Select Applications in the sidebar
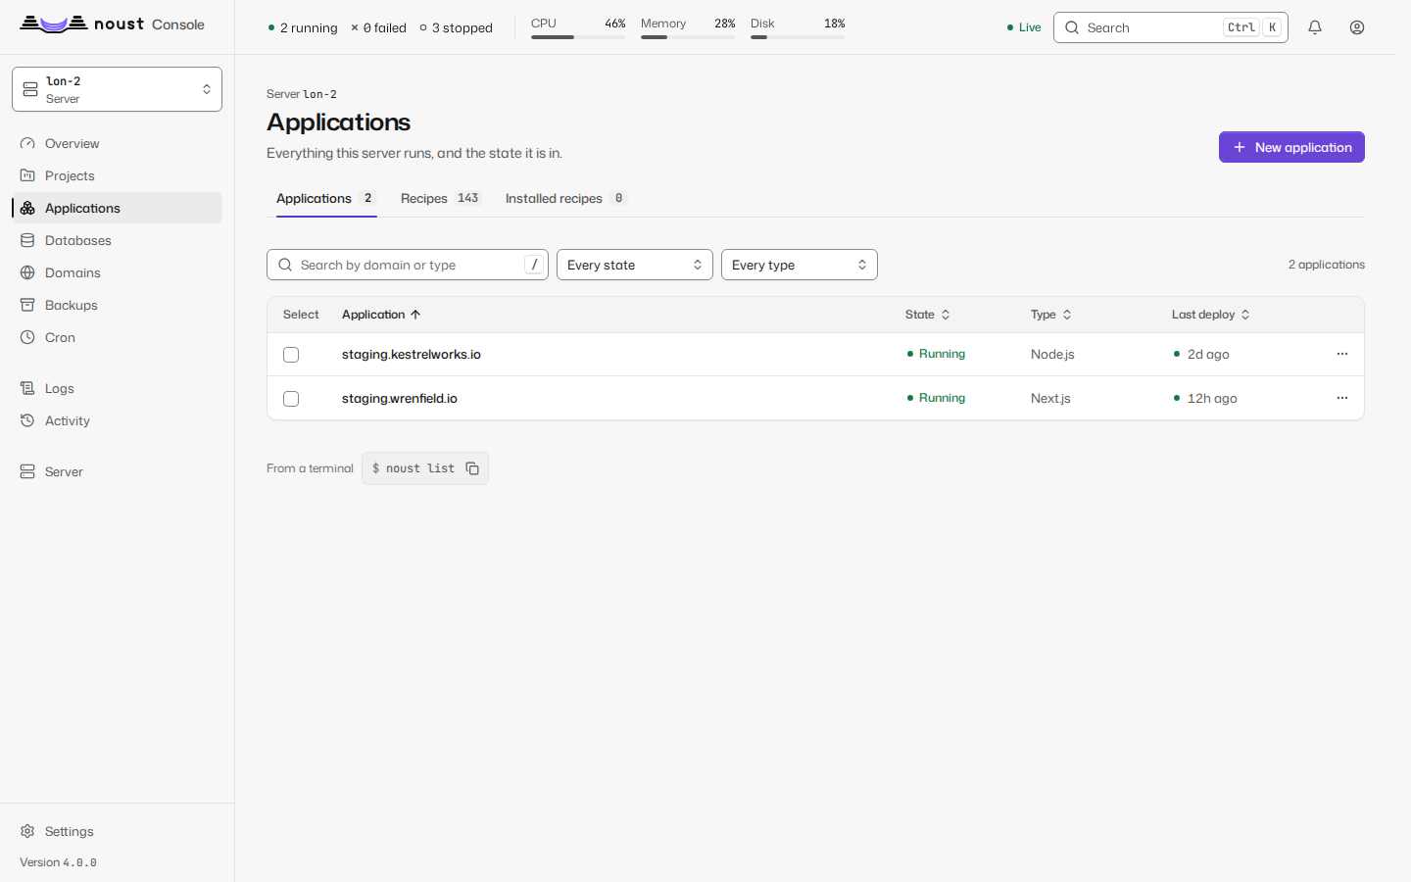The height and width of the screenshot is (882, 1411). 117,208
